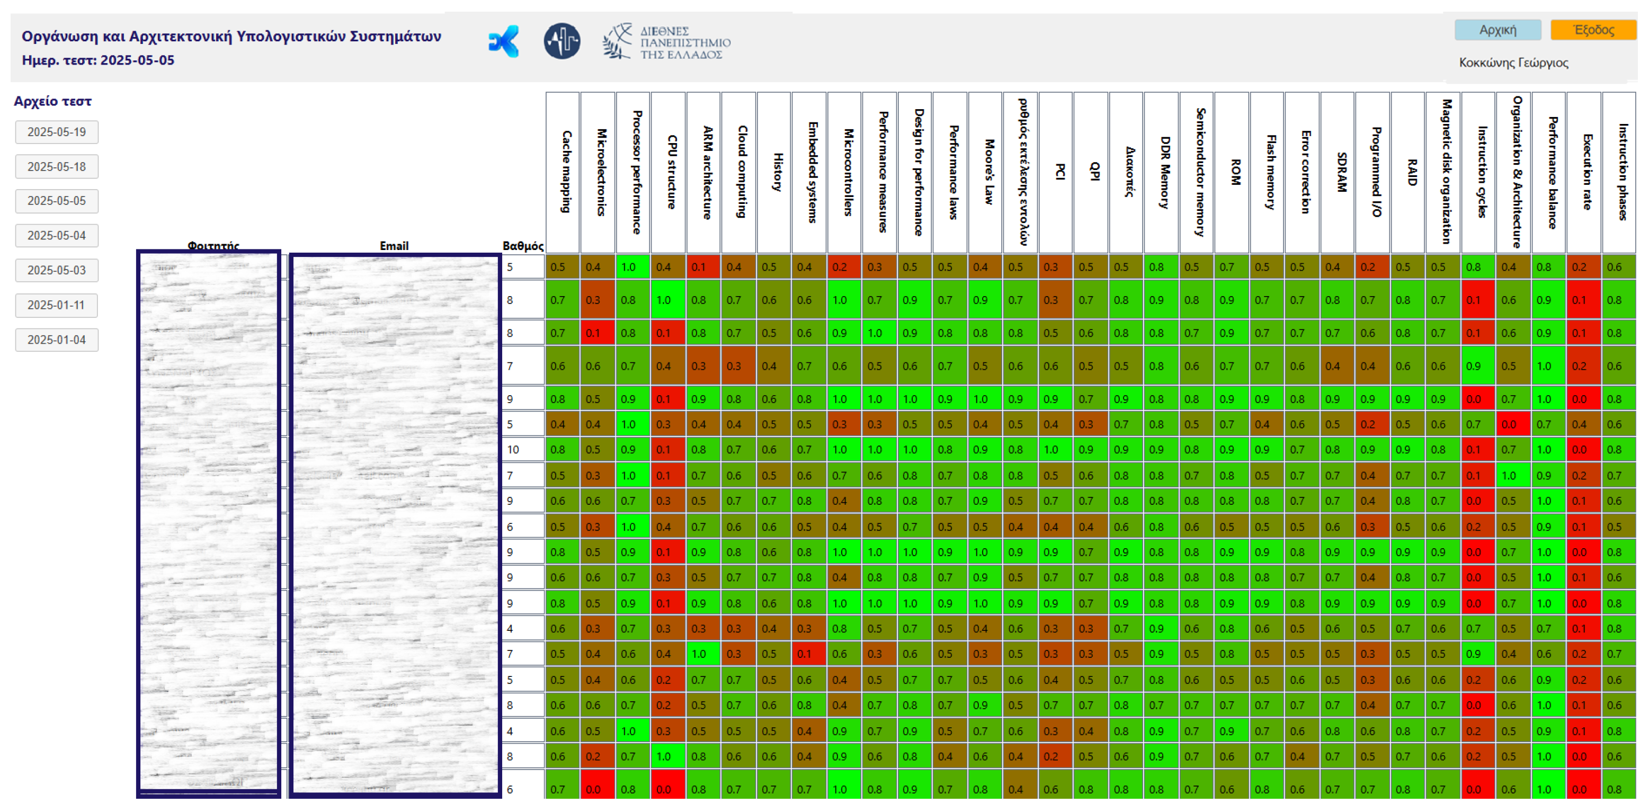
Task: Click the International Hellenic University logo
Action: [x=668, y=43]
